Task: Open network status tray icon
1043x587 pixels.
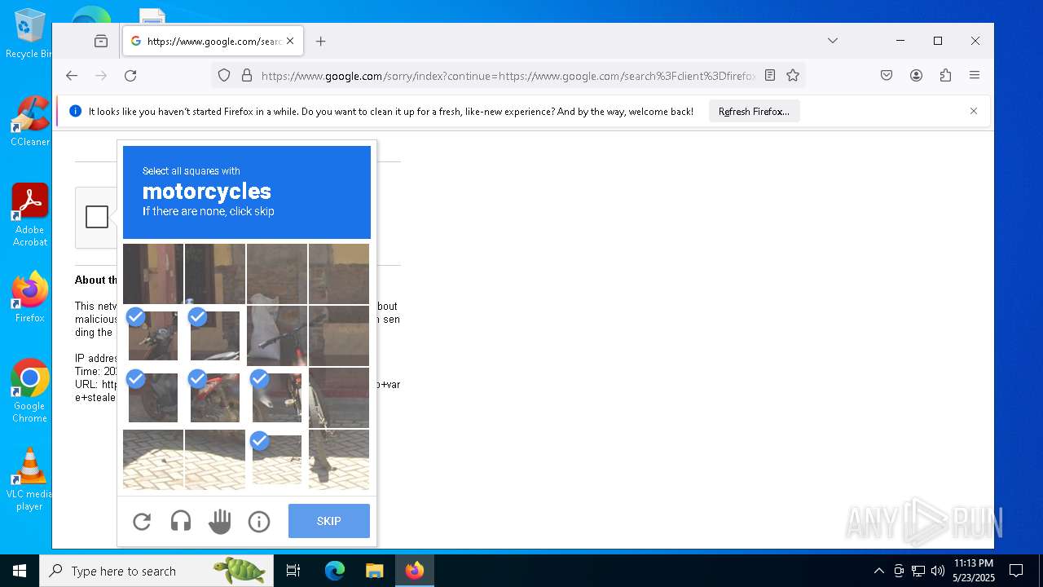Action: [918, 571]
